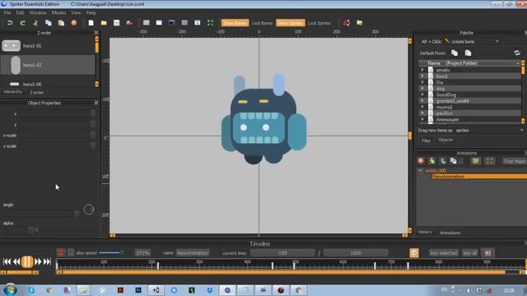Click the Cut scissors icon
Image resolution: width=527 pixels, height=296 pixels.
click(x=35, y=23)
